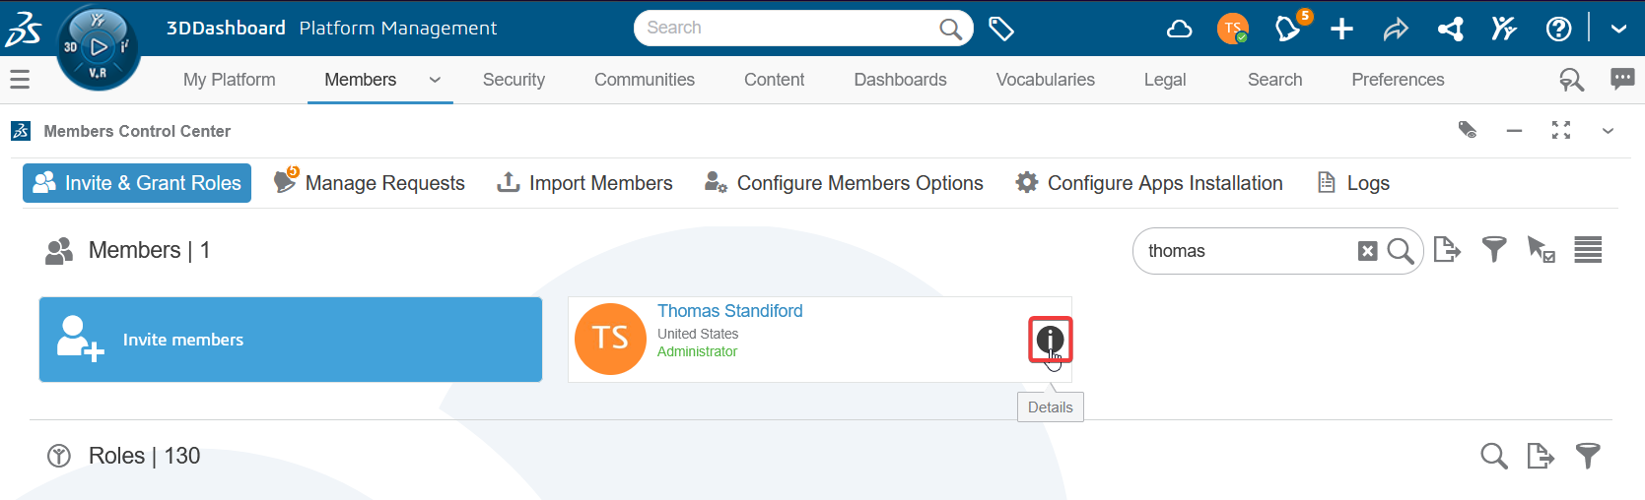The image size is (1645, 500).
Task: Open Thomas Standiford name link
Action: (730, 311)
